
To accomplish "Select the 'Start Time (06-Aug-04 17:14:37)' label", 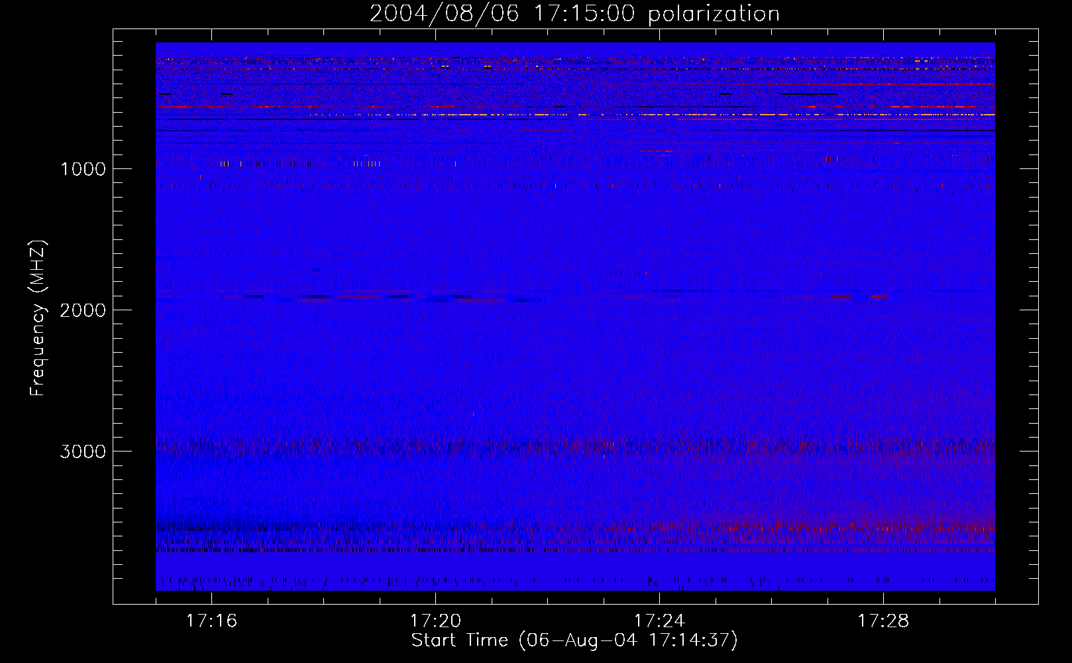I will point(574,640).
